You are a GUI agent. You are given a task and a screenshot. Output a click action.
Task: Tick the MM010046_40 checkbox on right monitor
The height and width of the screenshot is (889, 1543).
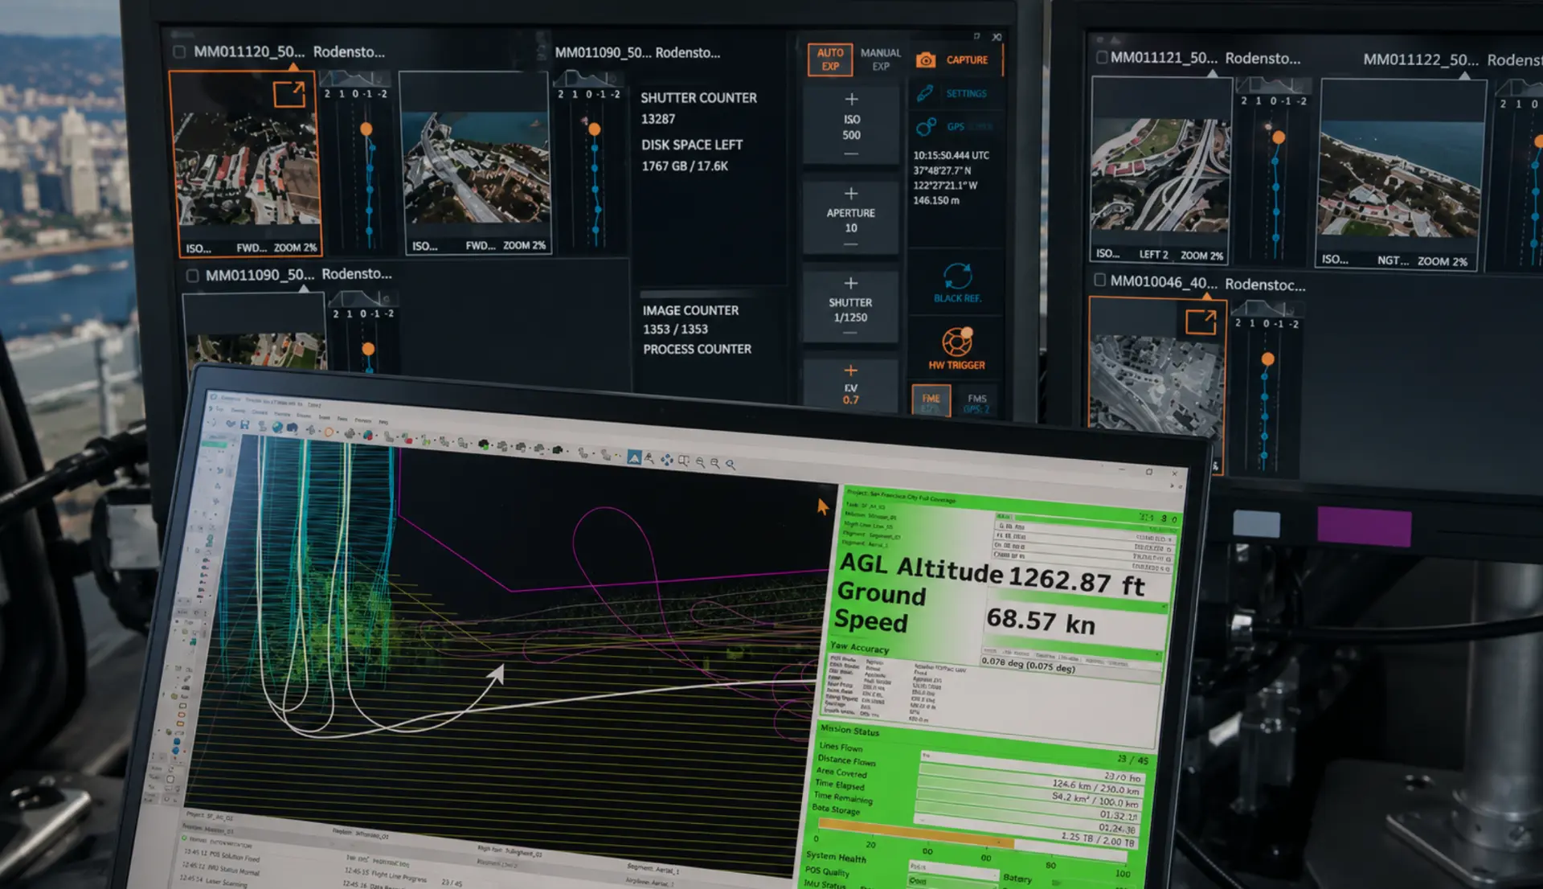[1100, 281]
